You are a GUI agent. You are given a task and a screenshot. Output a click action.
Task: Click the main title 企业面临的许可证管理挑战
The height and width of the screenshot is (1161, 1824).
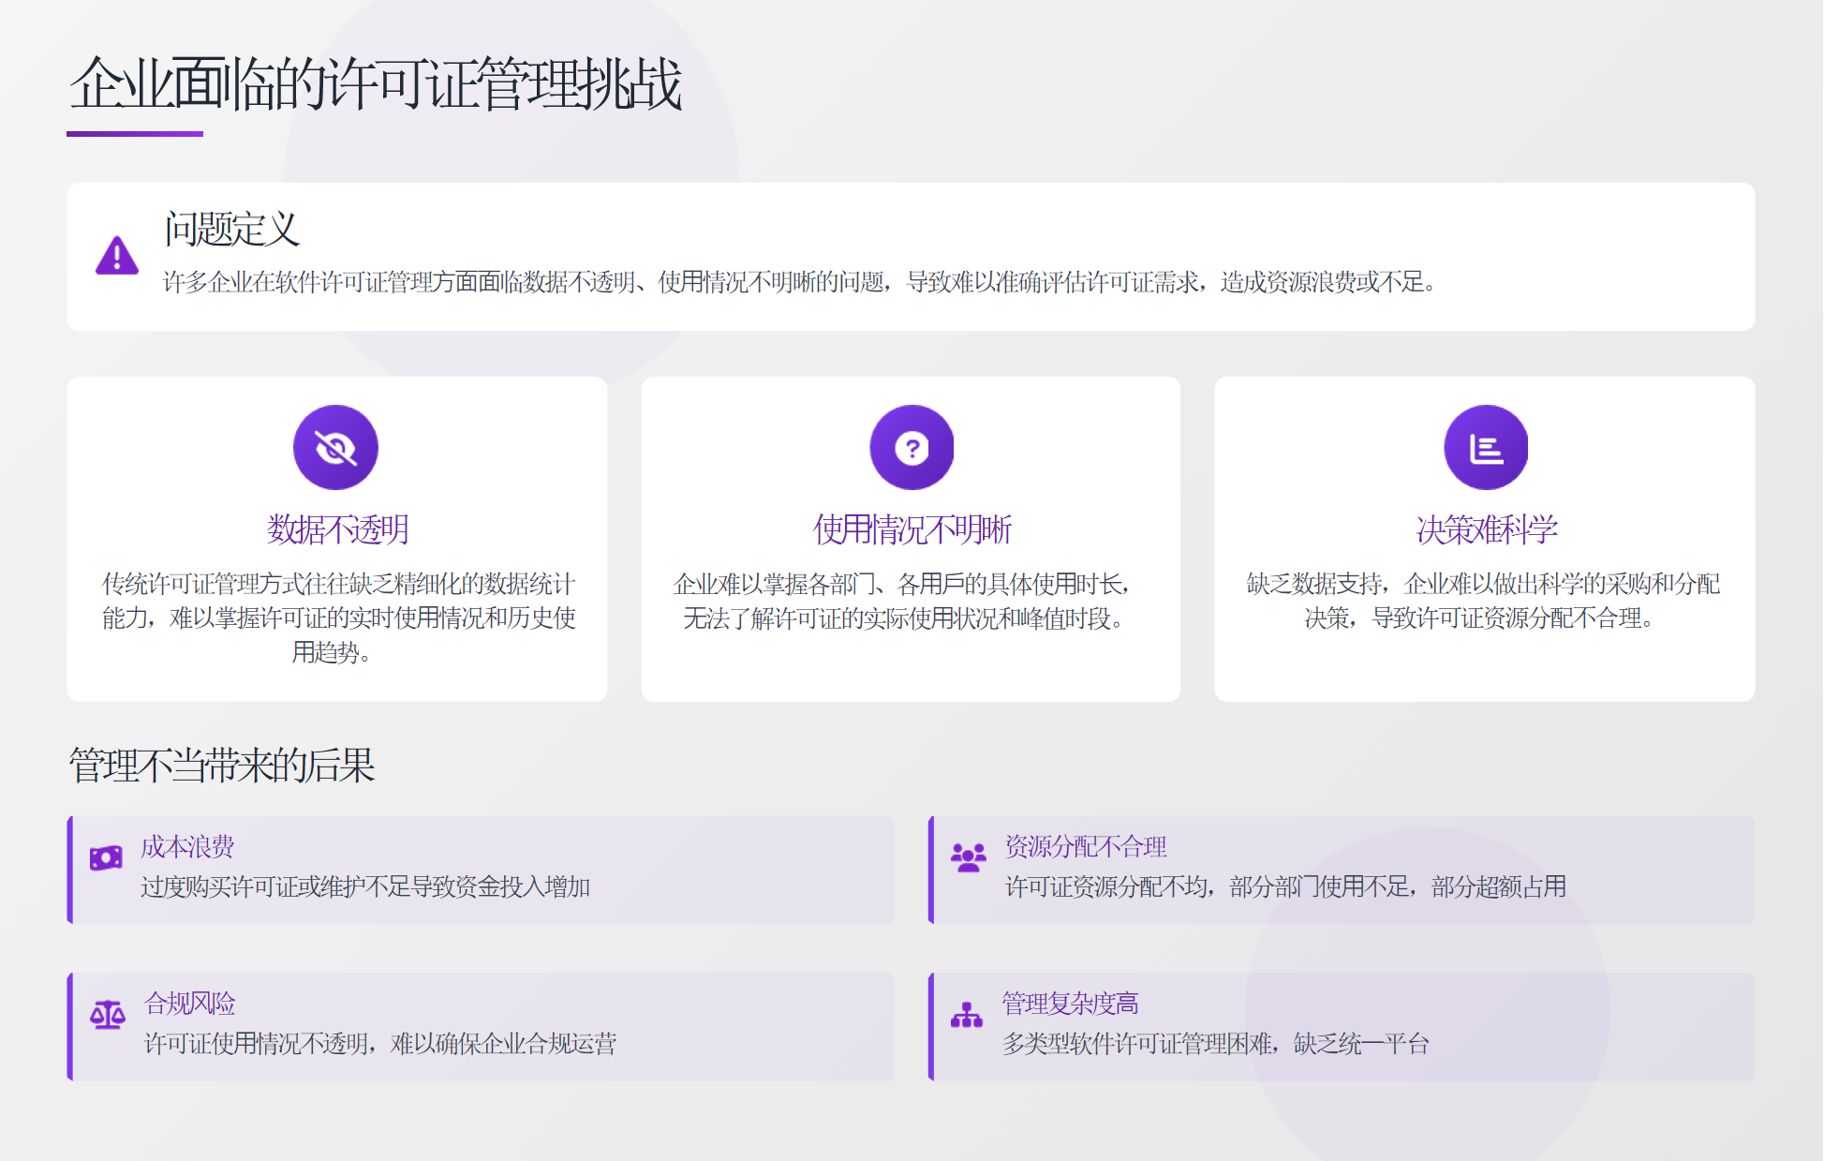click(375, 84)
